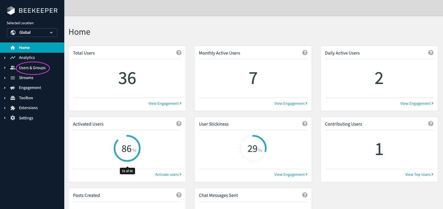Click the Beekeeper logo icon

tap(11, 11)
